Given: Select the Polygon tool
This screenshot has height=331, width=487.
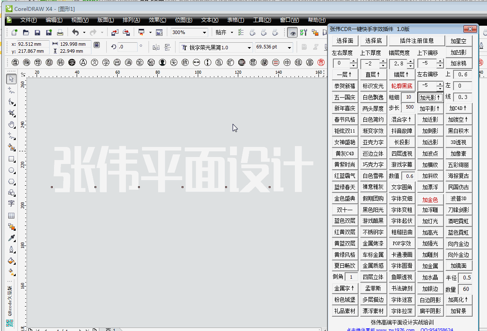Looking at the screenshot, I should pos(11,181).
